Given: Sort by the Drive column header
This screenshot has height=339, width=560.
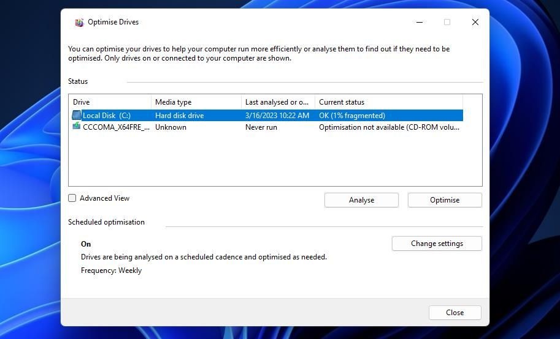Looking at the screenshot, I should click(110, 102).
